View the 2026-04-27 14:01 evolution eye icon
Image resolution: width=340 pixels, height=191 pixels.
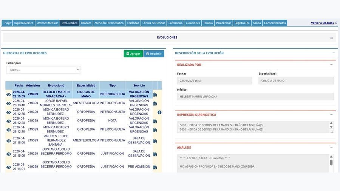[x=8, y=167]
